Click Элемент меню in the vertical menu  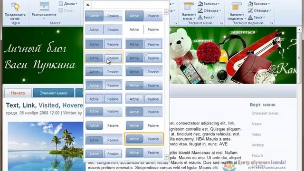point(265,113)
